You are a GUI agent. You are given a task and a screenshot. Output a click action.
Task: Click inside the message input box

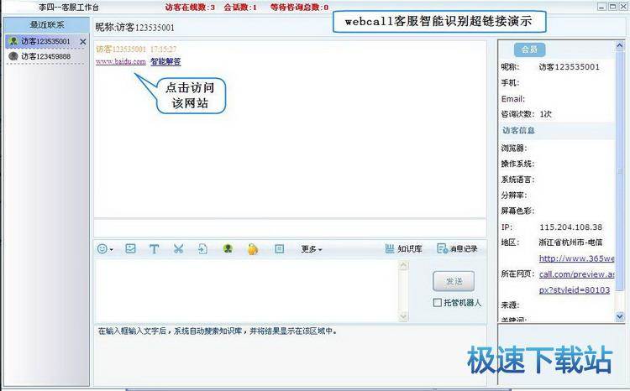[x=246, y=290]
